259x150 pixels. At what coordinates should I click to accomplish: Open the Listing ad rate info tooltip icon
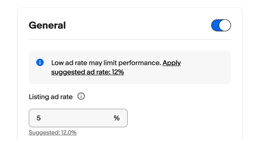click(x=81, y=96)
